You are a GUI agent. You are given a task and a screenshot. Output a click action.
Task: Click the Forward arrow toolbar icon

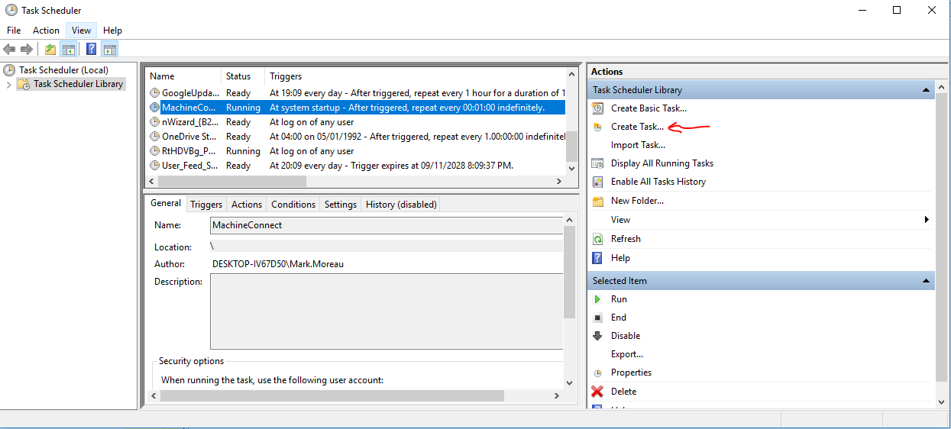(x=27, y=50)
